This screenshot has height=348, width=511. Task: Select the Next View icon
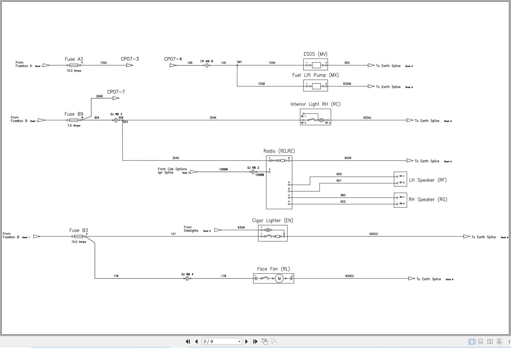click(273, 341)
